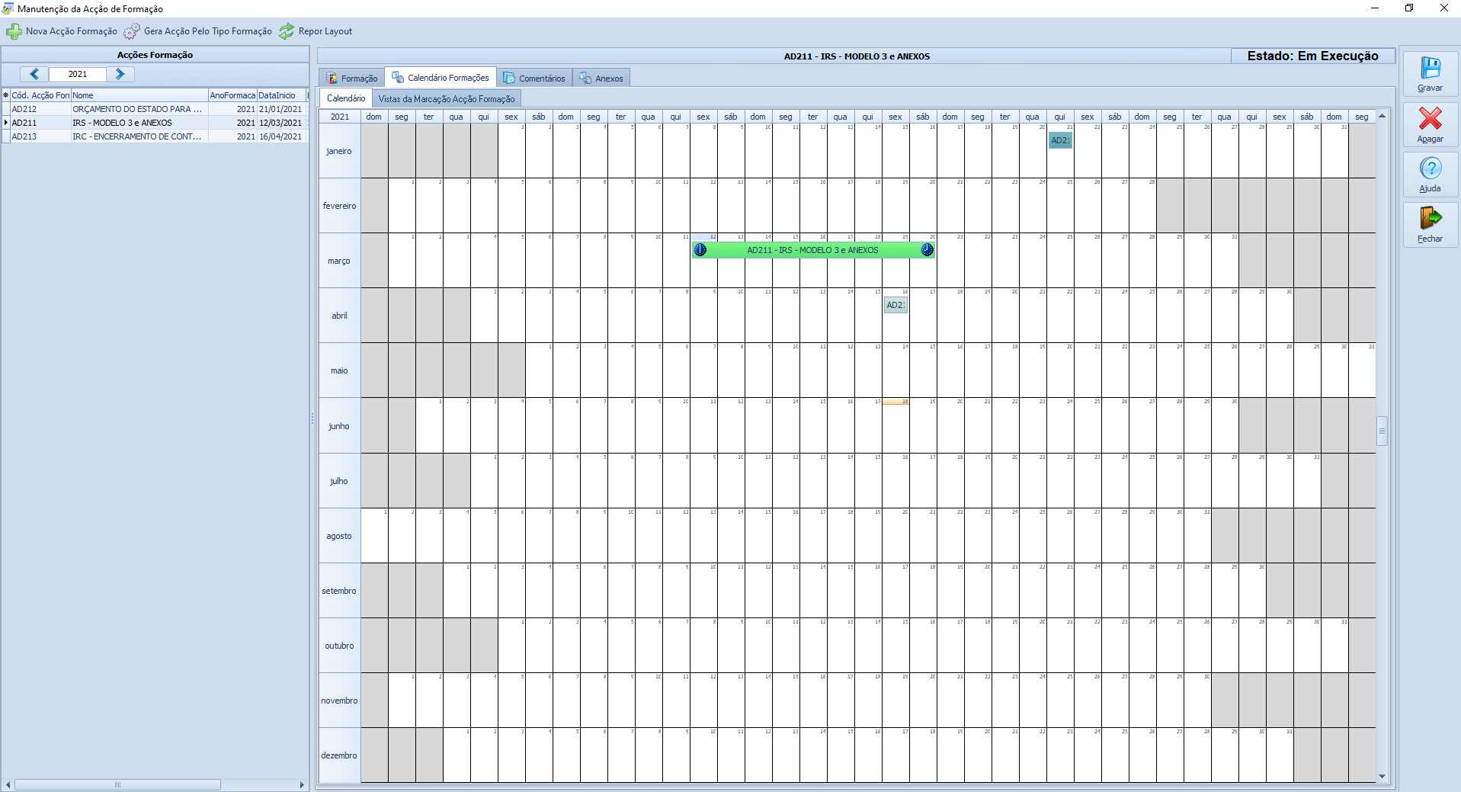Click Gera Acção Pelo Tipo Formação gear icon
Image resolution: width=1461 pixels, height=792 pixels.
(132, 31)
